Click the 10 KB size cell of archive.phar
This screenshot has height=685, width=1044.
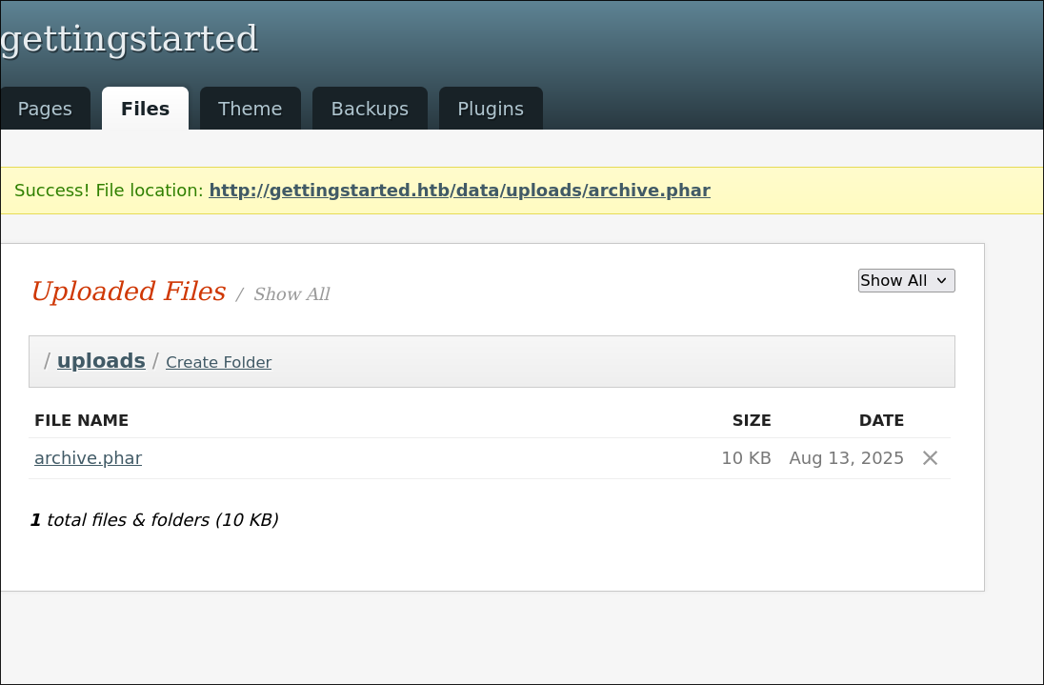click(746, 458)
